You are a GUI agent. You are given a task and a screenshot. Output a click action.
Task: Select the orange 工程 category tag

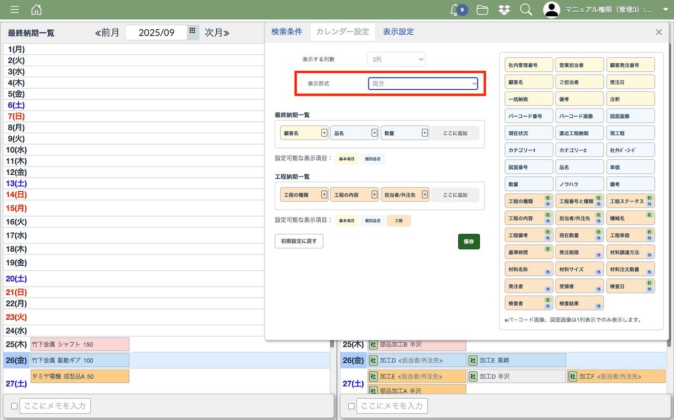point(399,220)
